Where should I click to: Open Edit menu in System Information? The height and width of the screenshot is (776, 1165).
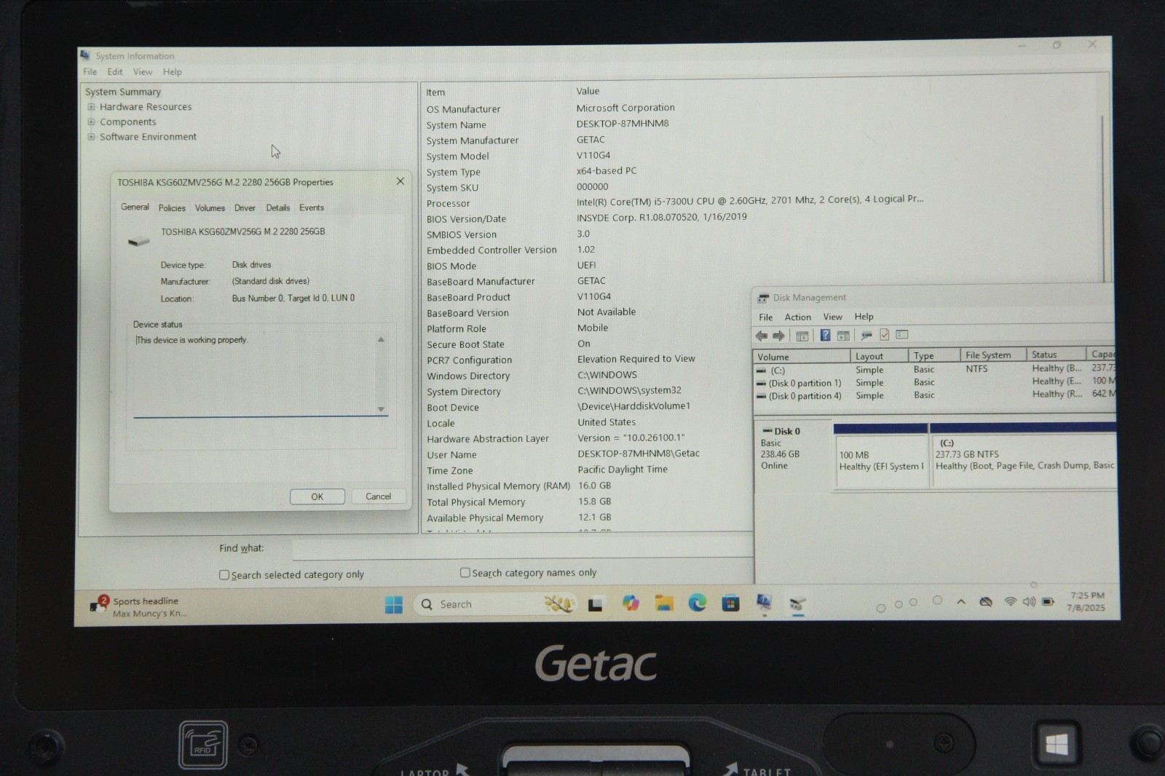pyautogui.click(x=115, y=72)
